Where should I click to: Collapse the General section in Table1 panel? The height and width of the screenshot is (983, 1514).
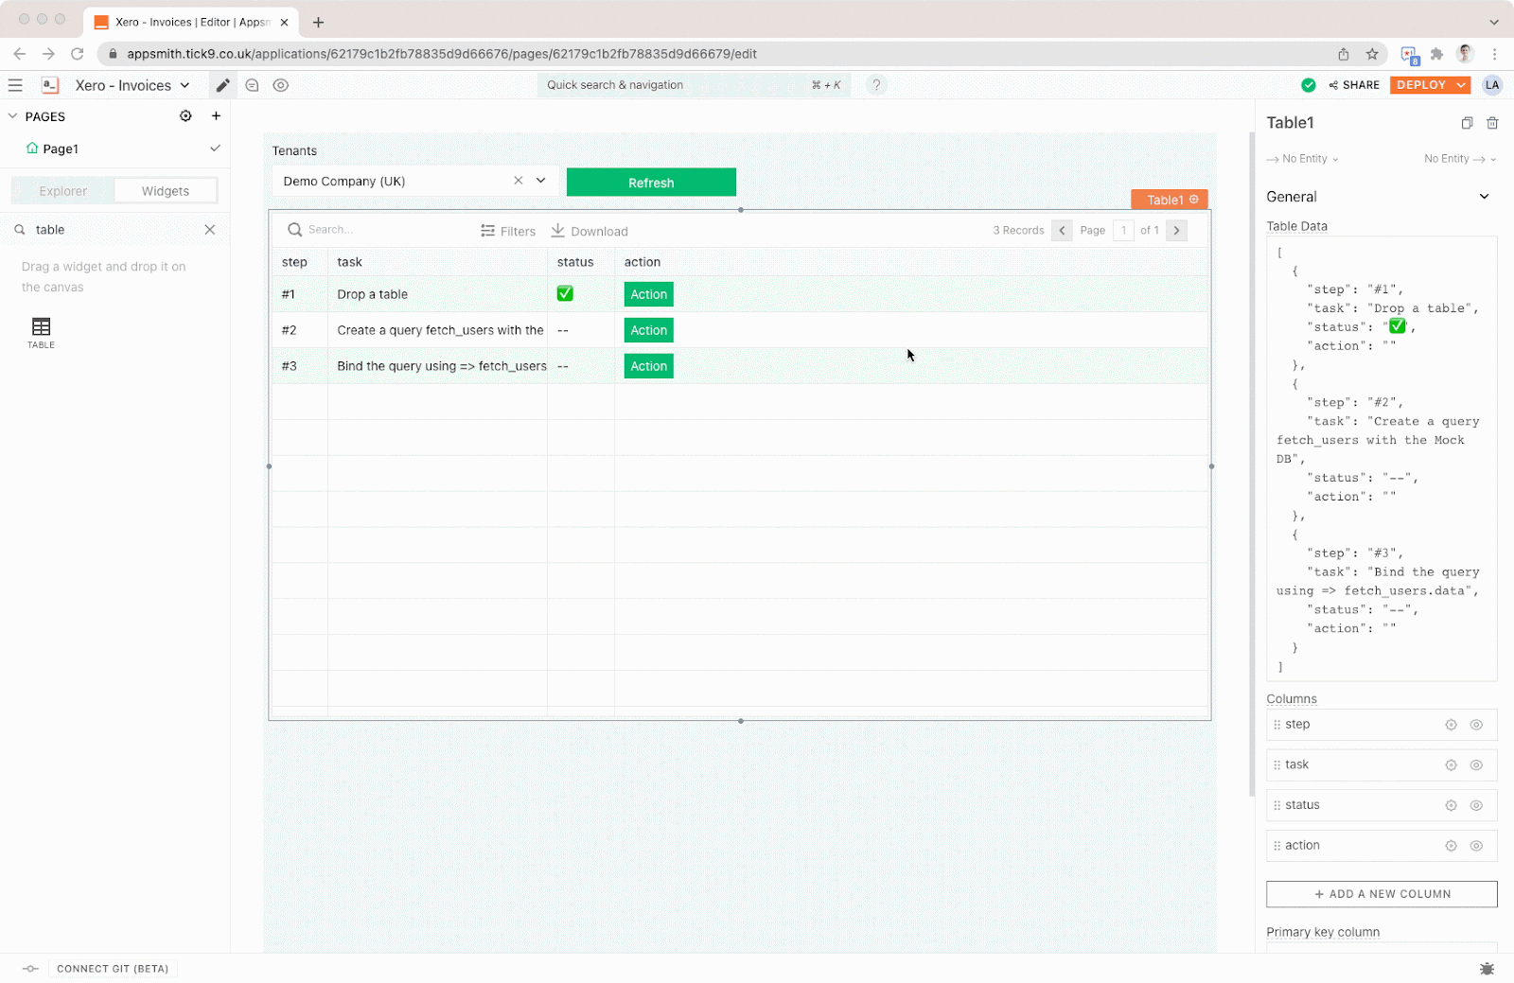[x=1484, y=196]
